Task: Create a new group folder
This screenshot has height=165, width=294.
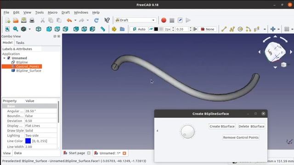Action: pos(122,29)
